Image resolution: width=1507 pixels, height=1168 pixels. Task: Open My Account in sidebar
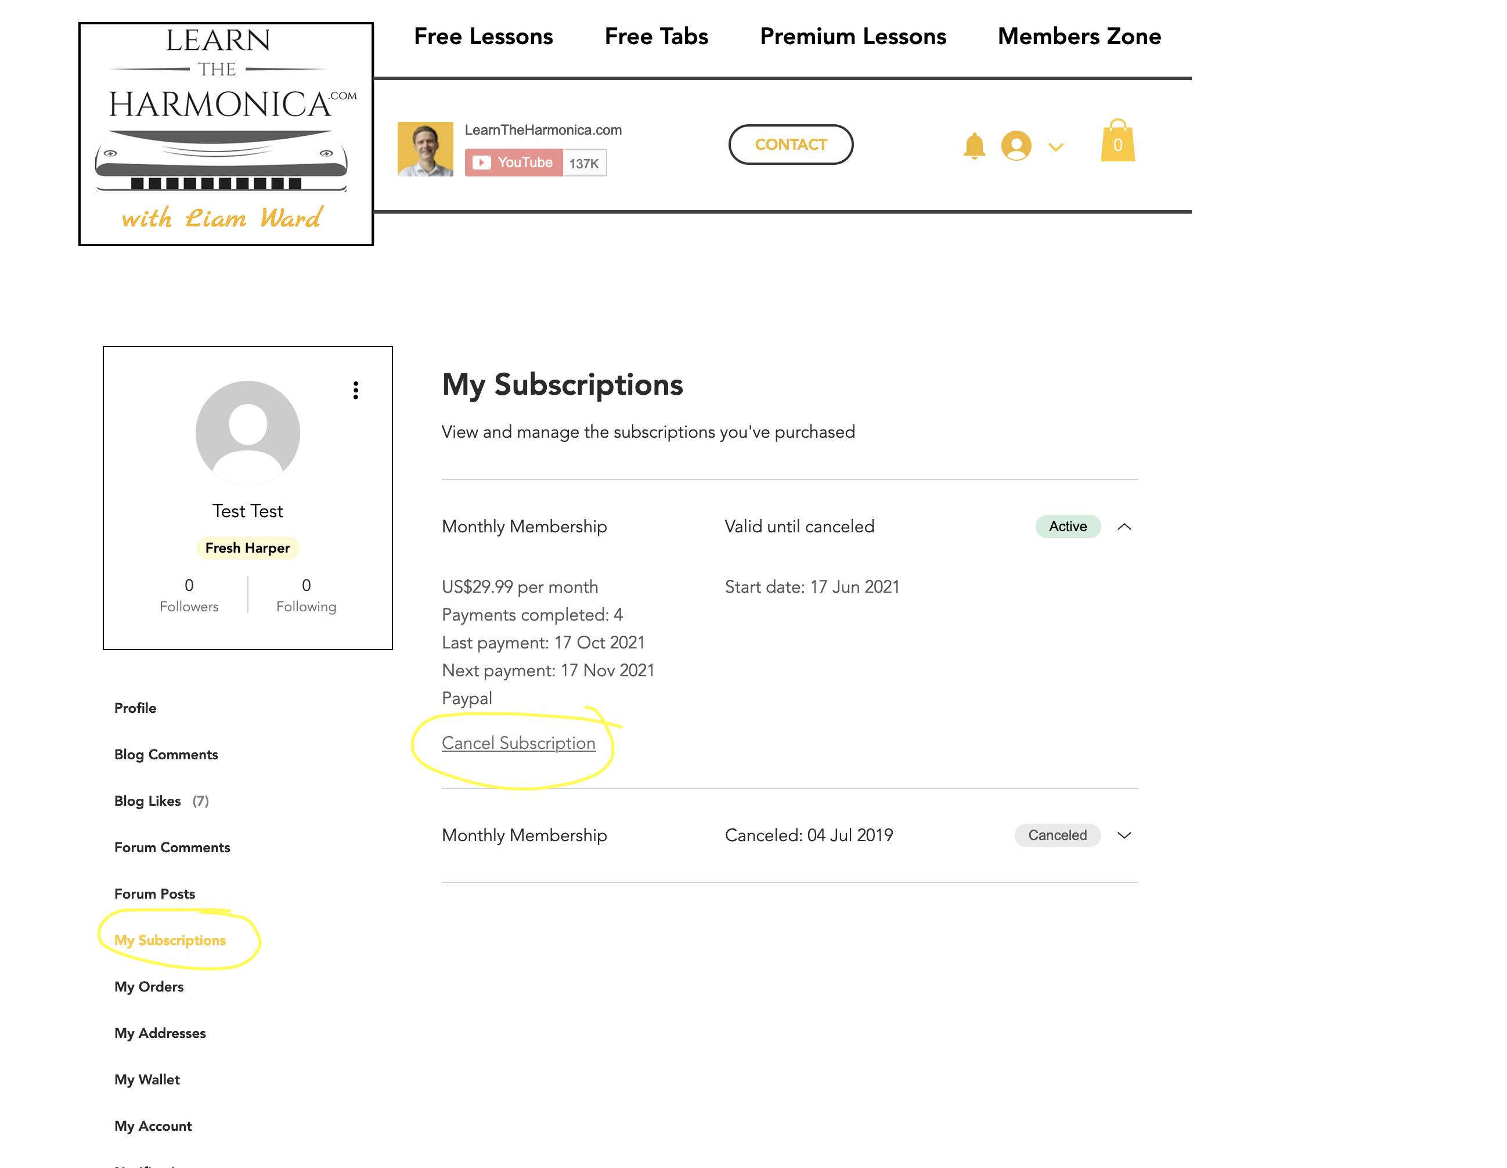point(153,1126)
